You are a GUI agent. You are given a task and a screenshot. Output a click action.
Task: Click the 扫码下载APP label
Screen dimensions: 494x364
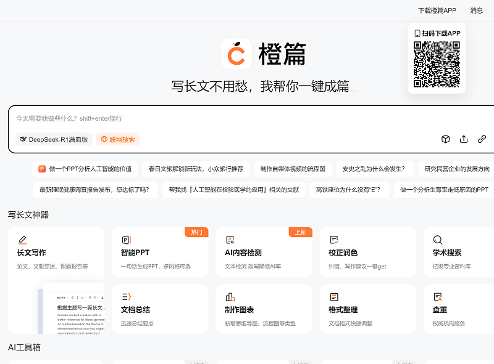pyautogui.click(x=441, y=33)
